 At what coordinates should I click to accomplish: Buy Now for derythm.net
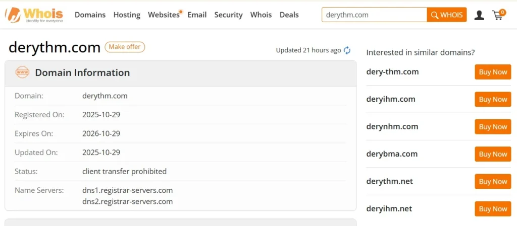[x=493, y=181]
